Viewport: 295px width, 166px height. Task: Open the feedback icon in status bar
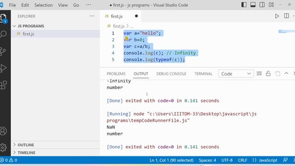click(285, 160)
